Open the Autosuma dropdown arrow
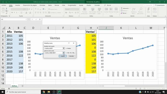Viewport: 167px width, 94px height. point(130,8)
